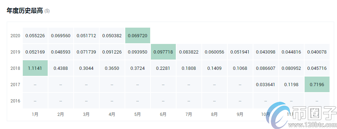Select the 2018 year row label
This screenshot has width=337, height=129.
point(15,68)
